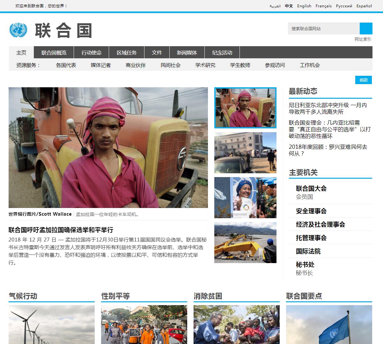Click the 联合国 site title text
The image size is (383, 344).
(63, 31)
